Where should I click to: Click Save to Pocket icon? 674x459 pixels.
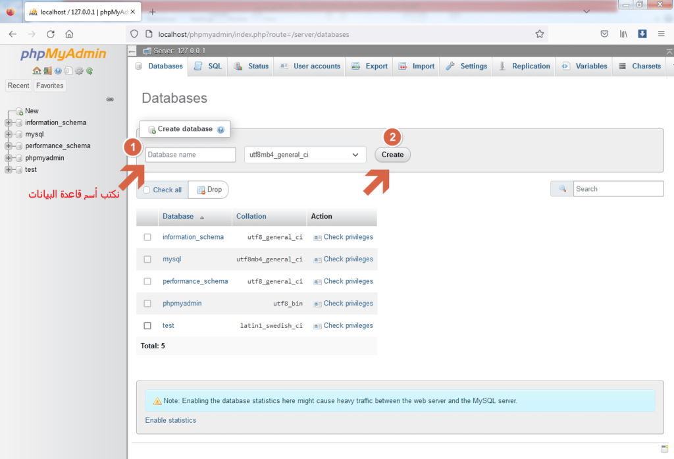click(x=604, y=34)
